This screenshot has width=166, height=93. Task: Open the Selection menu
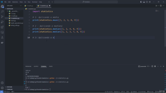point(15,2)
